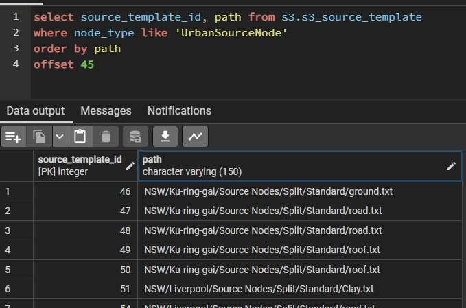The width and height of the screenshot is (466, 308).
Task: Click the Add row icon
Action: [14, 137]
